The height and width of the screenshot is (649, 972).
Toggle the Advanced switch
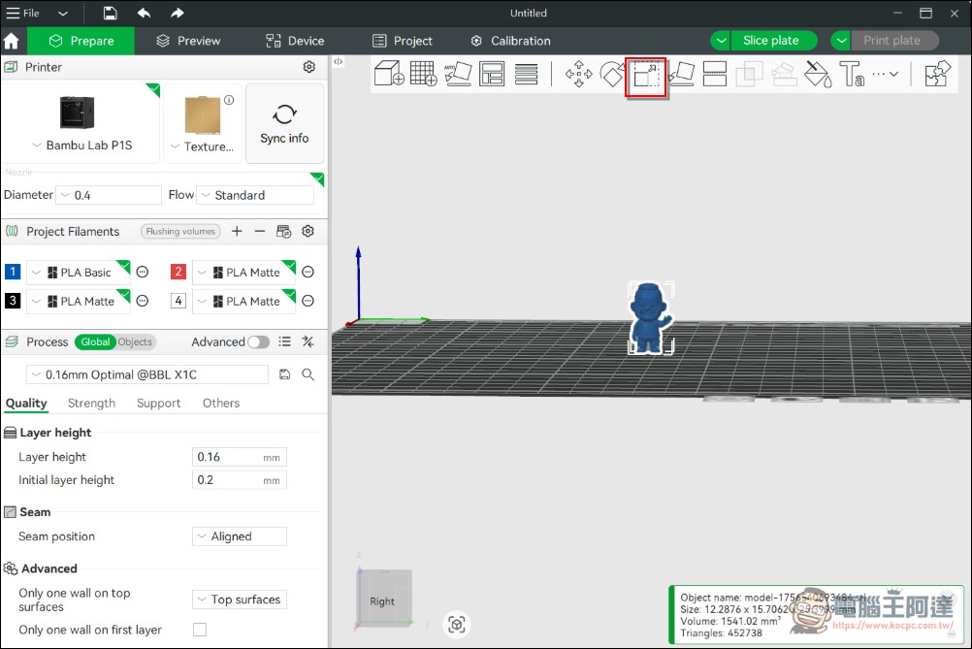[258, 341]
